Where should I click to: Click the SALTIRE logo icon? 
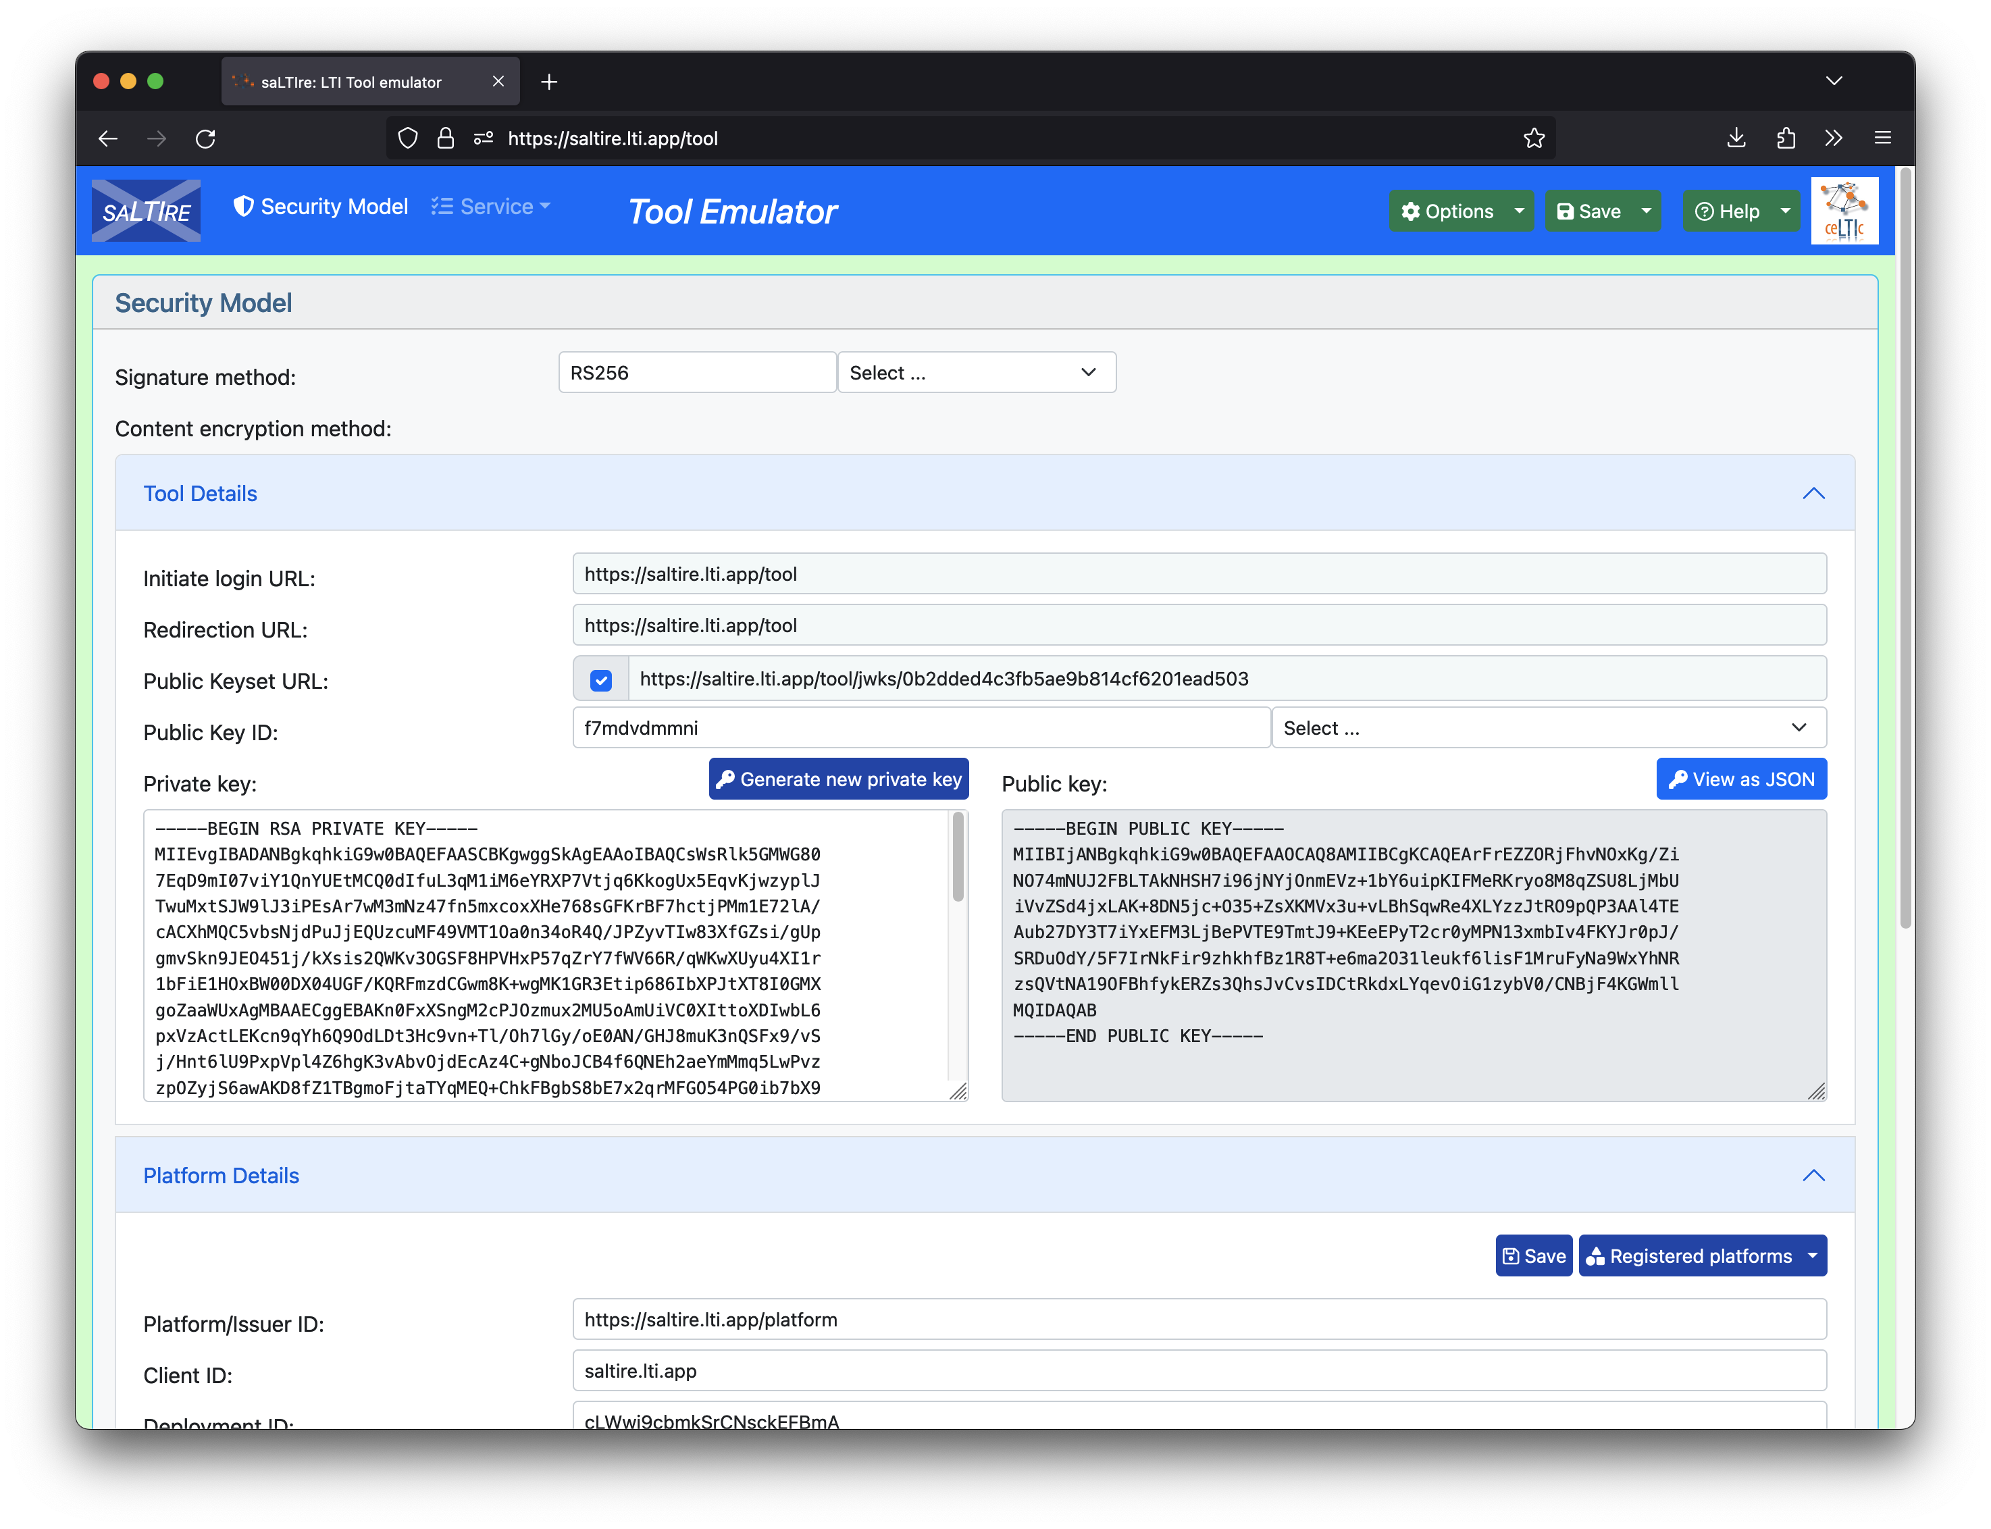coord(146,211)
